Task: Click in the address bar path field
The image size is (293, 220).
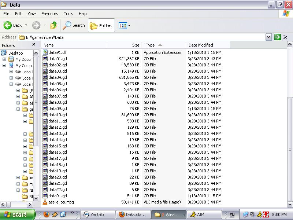Action: click(x=142, y=37)
